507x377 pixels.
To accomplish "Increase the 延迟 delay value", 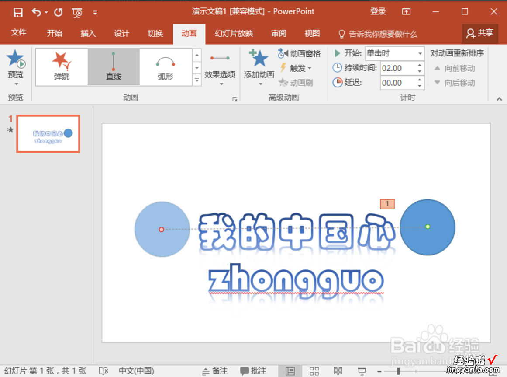I will click(419, 80).
